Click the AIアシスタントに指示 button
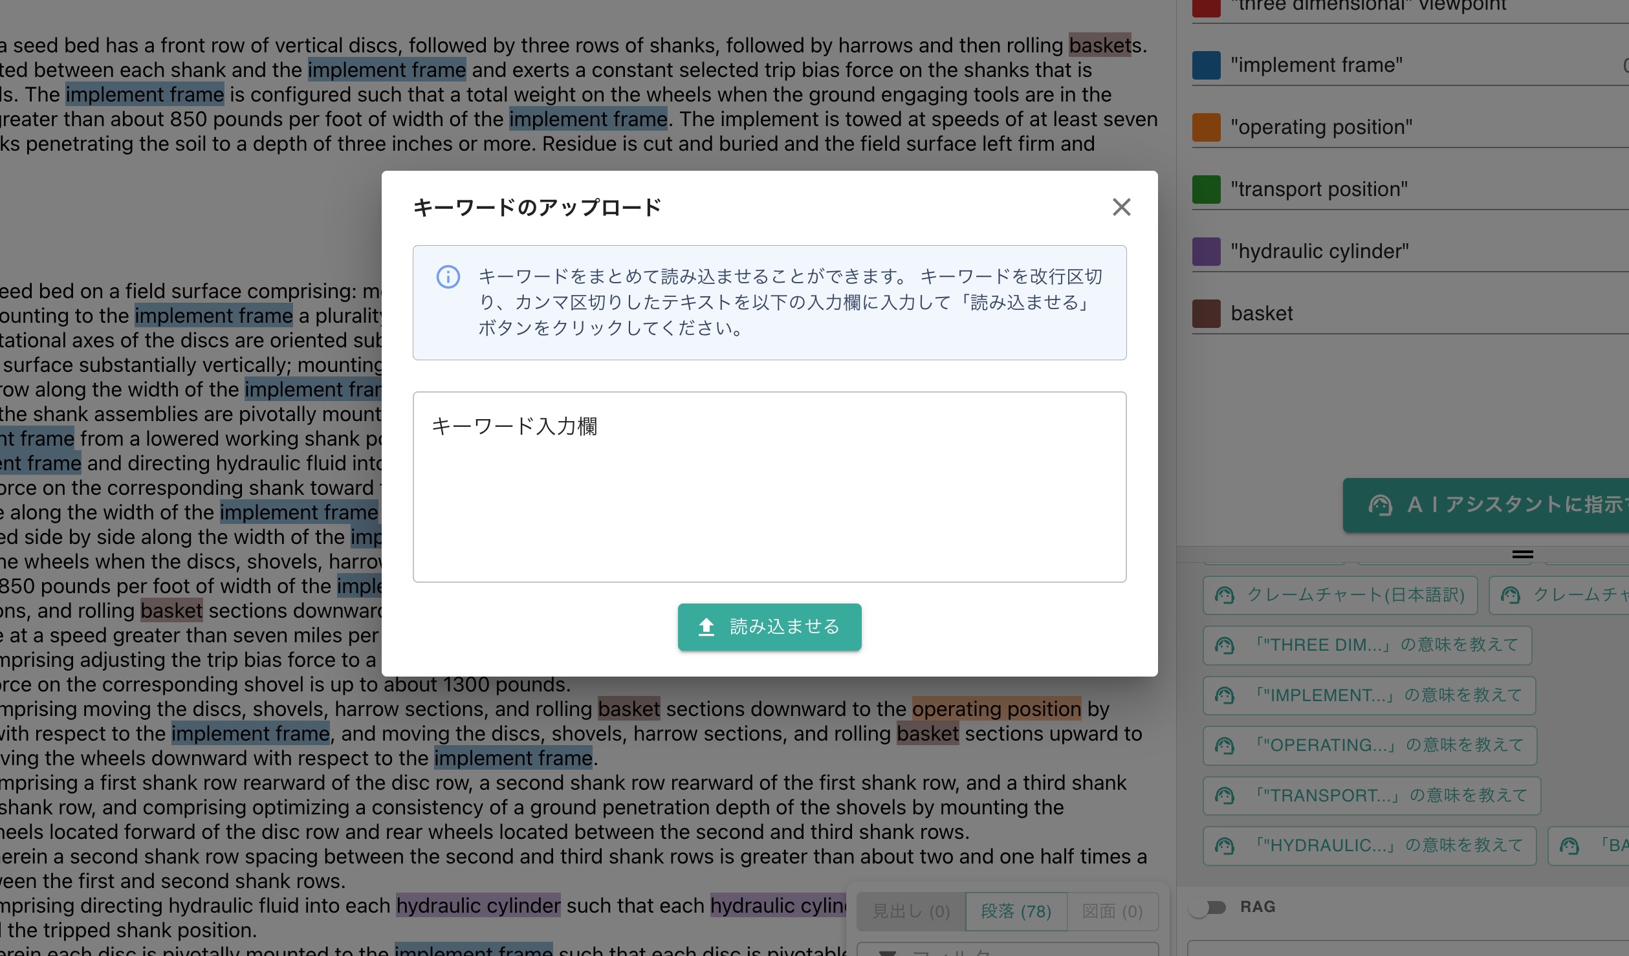Viewport: 1629px width, 956px height. pyautogui.click(x=1485, y=505)
